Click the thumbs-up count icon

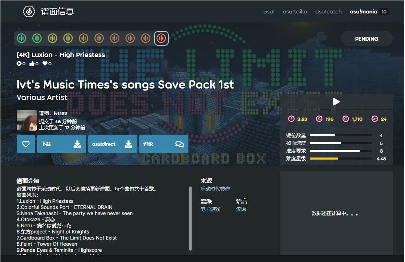coord(32,63)
